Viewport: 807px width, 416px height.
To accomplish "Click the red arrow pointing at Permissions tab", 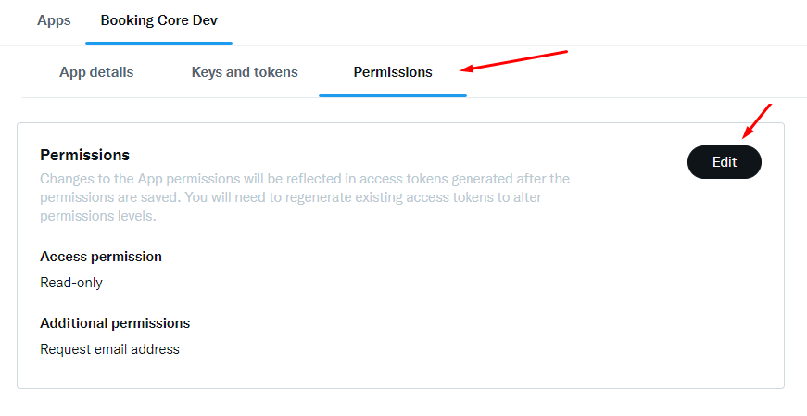I will [x=514, y=60].
